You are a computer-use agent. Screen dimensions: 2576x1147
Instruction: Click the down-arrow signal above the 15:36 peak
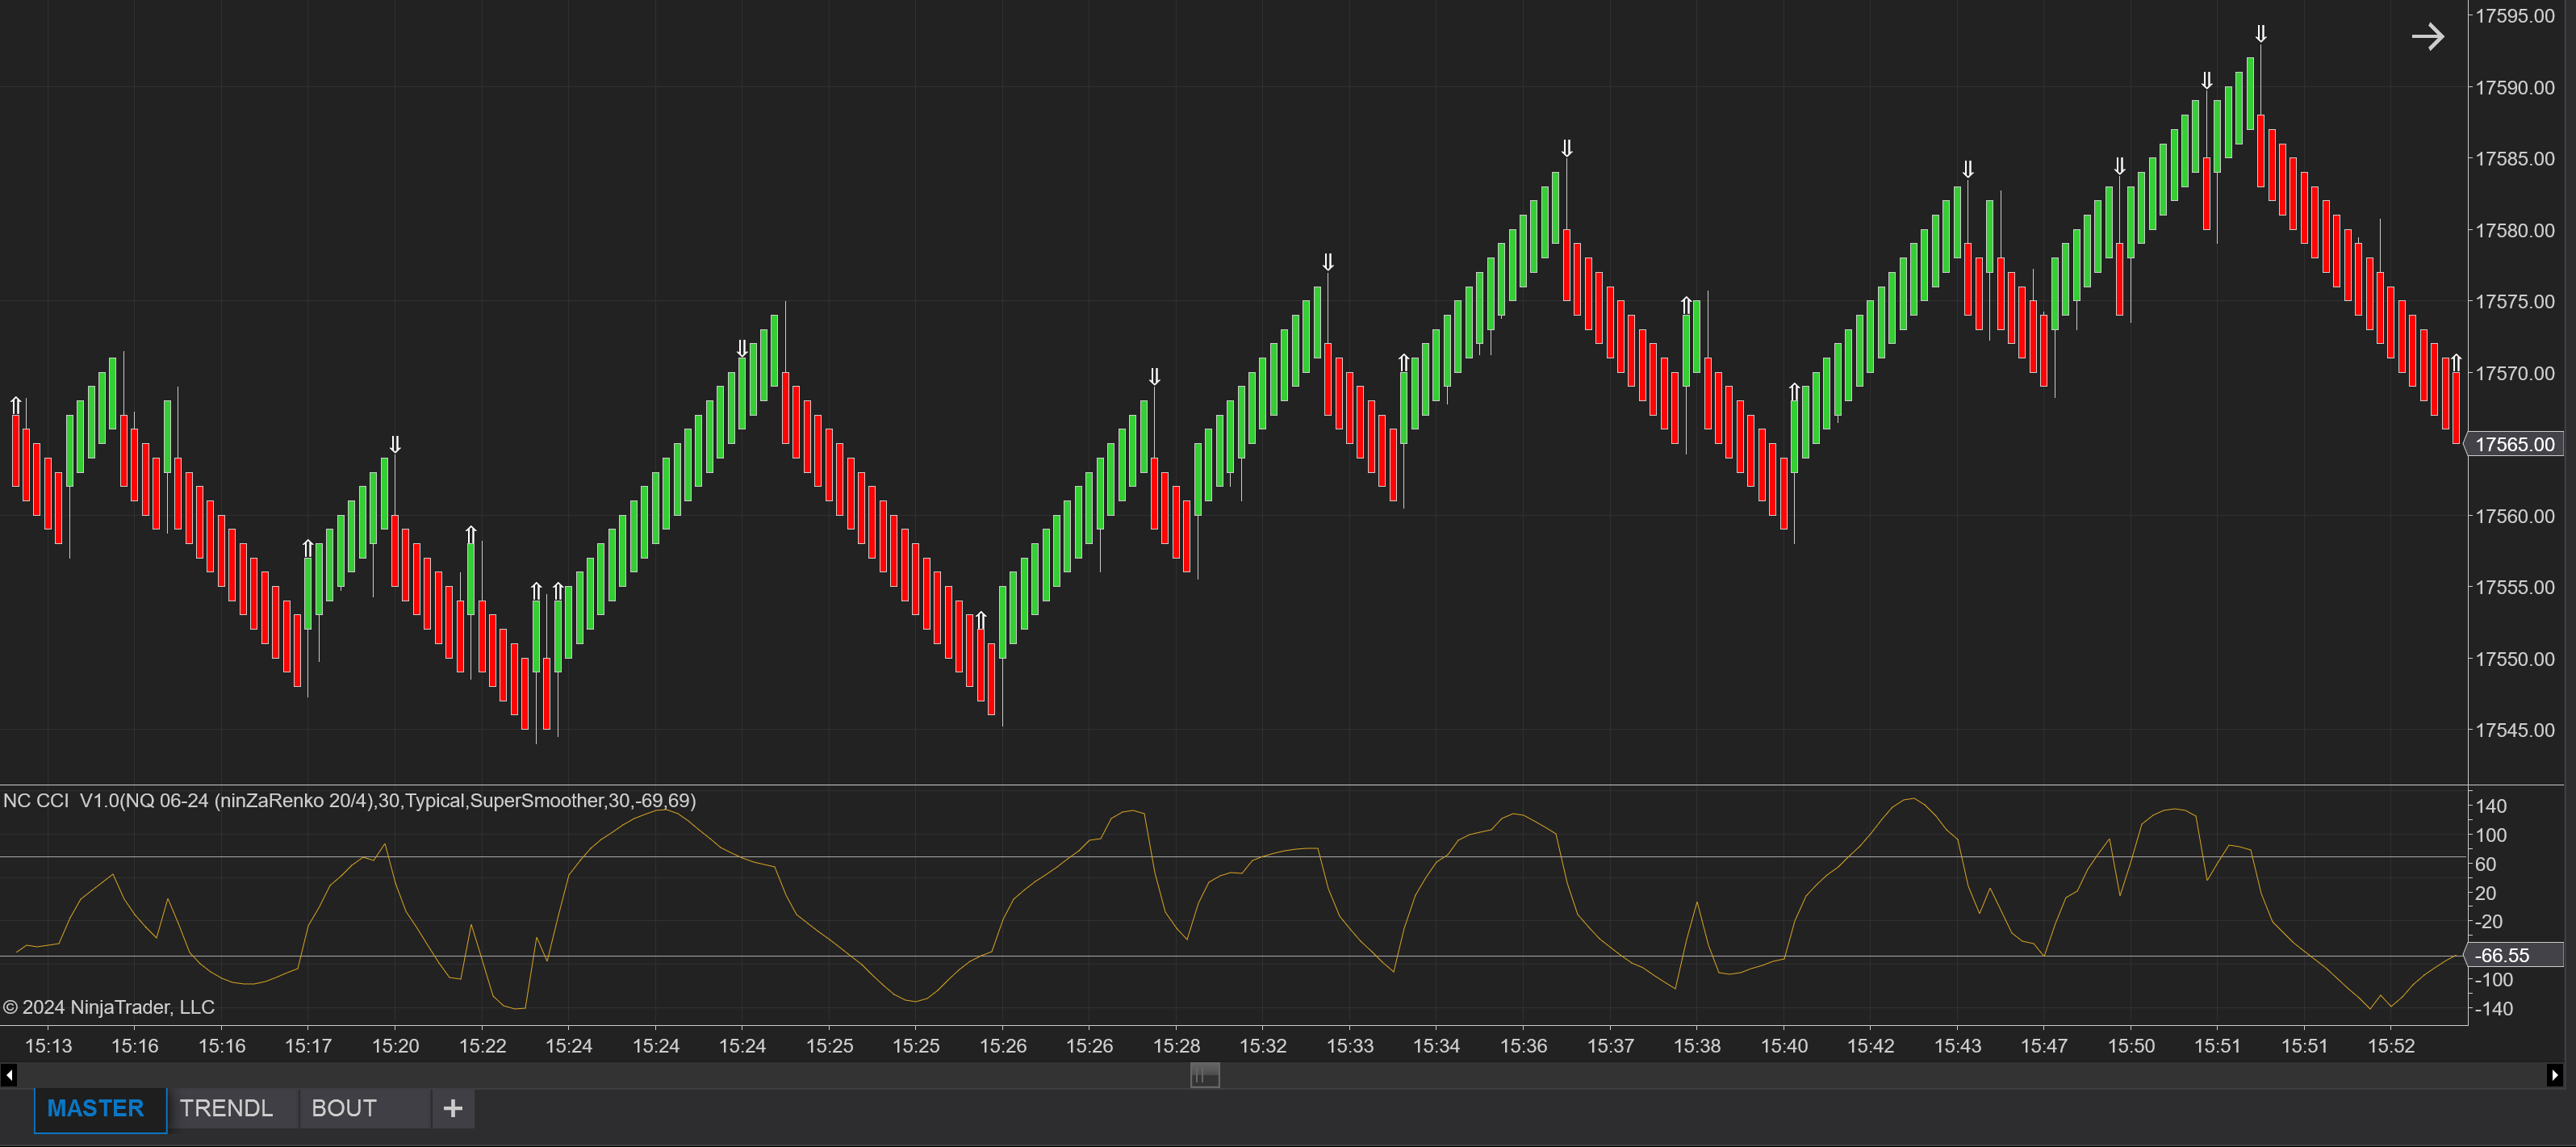click(1567, 149)
